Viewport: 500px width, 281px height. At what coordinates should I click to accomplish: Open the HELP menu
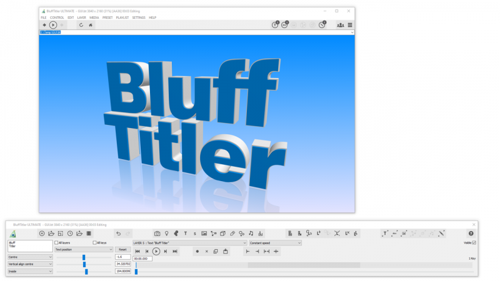click(x=152, y=17)
